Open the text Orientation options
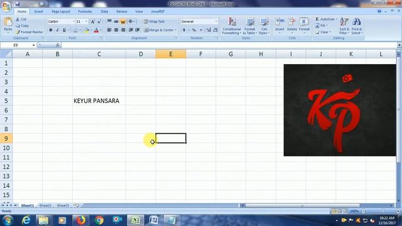 click(x=132, y=21)
